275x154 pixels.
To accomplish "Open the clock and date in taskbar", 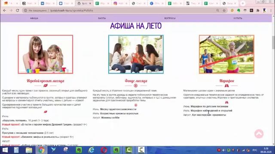I will click(x=266, y=150).
